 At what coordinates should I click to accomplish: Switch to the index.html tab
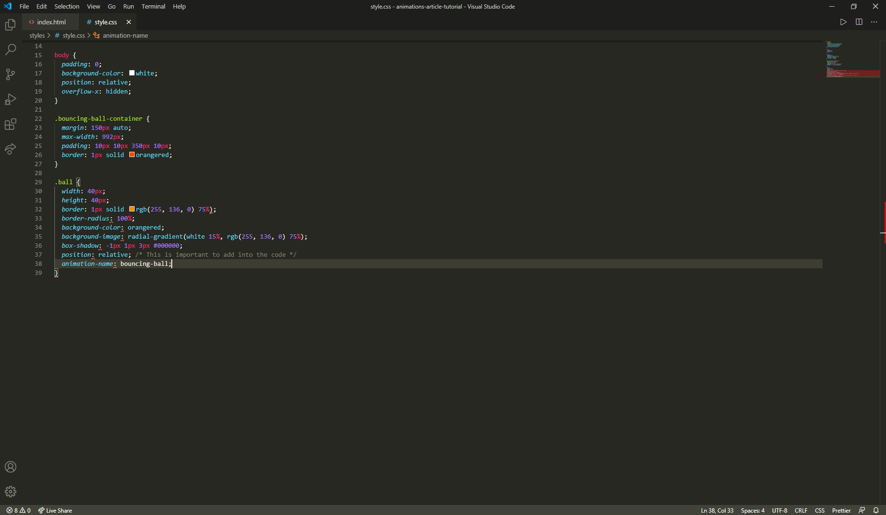[51, 22]
